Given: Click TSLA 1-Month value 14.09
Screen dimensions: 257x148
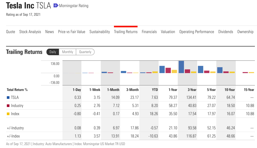Looking at the screenshot, I should (115, 98).
